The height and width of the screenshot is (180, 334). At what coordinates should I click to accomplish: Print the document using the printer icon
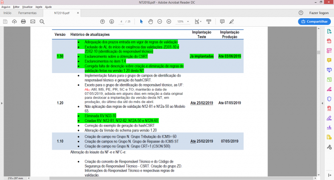(x=24, y=21)
